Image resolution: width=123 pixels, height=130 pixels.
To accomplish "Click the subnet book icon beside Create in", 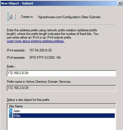I will (x=11, y=17).
